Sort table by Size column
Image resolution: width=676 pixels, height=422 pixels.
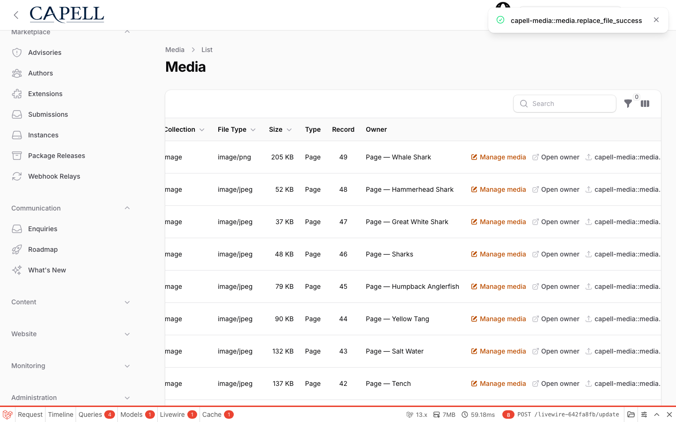pyautogui.click(x=280, y=129)
